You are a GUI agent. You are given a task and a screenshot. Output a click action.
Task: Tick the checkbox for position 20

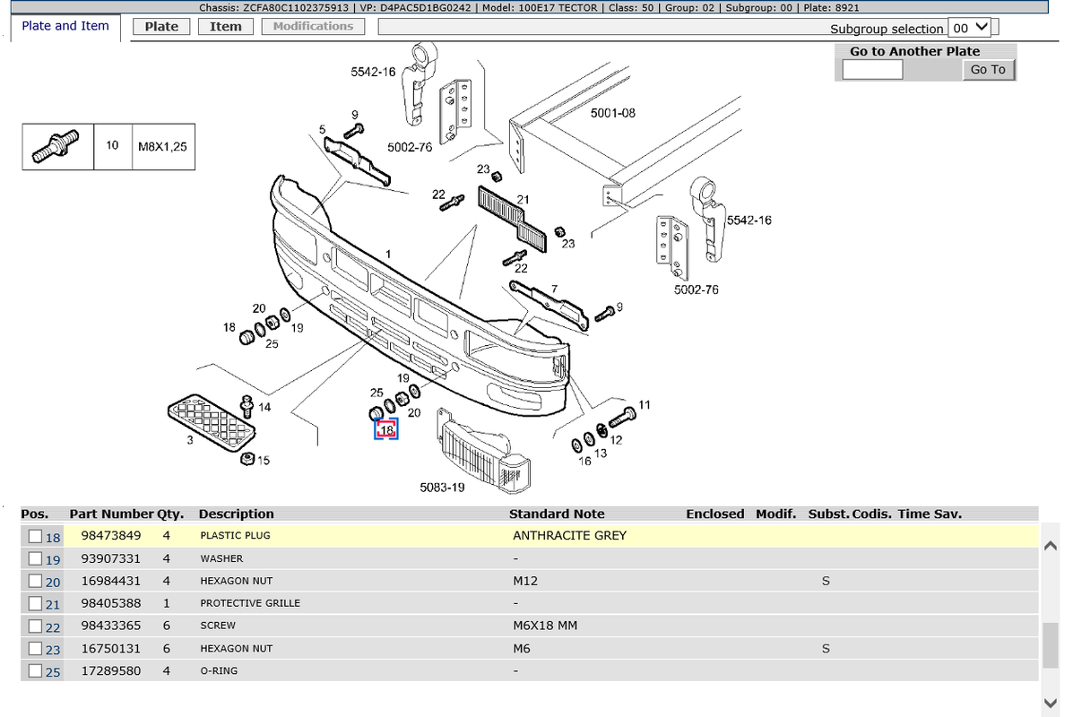(35, 582)
